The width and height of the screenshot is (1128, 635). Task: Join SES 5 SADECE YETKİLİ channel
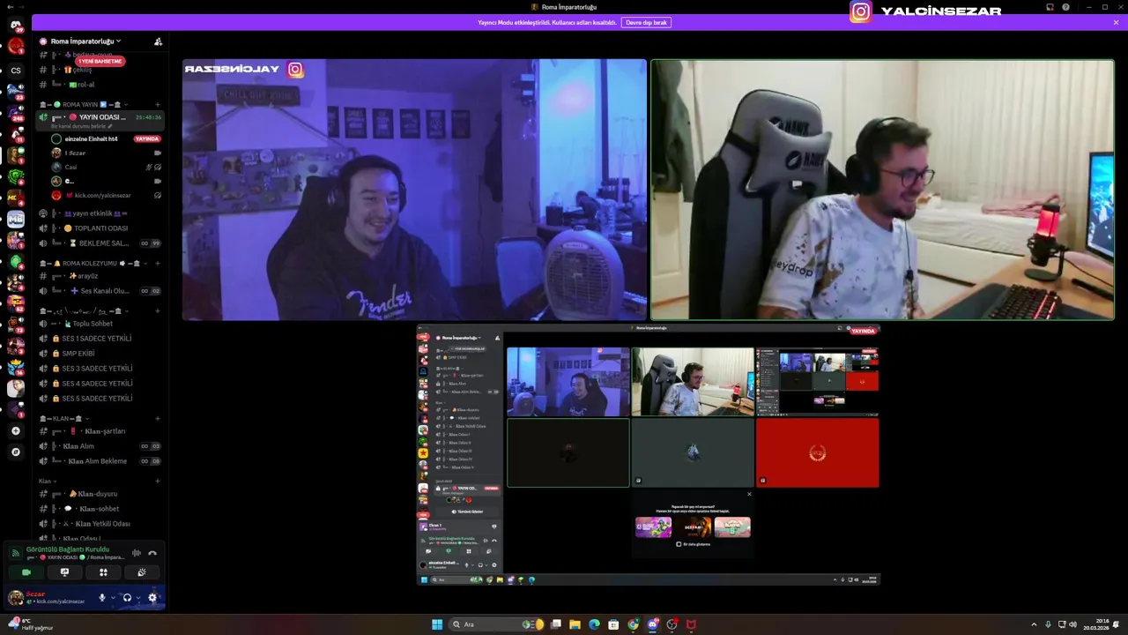[x=100, y=399]
